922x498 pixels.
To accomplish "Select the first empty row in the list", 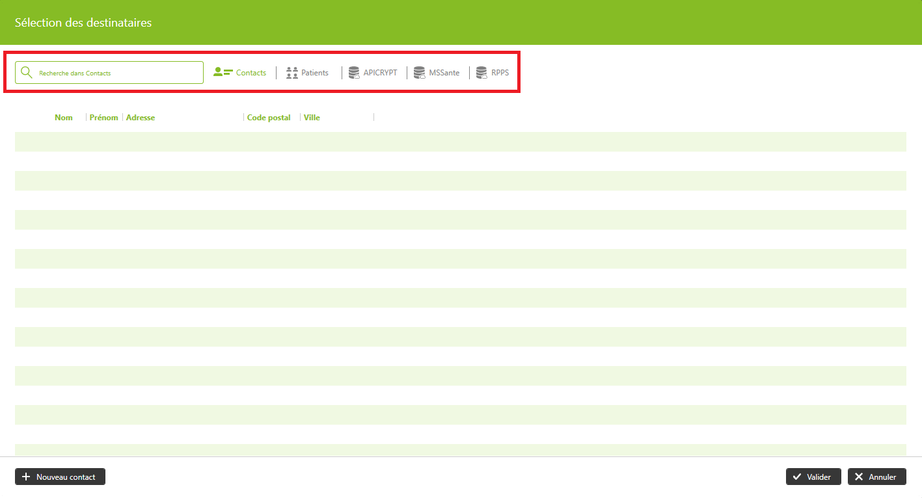I will [x=460, y=142].
